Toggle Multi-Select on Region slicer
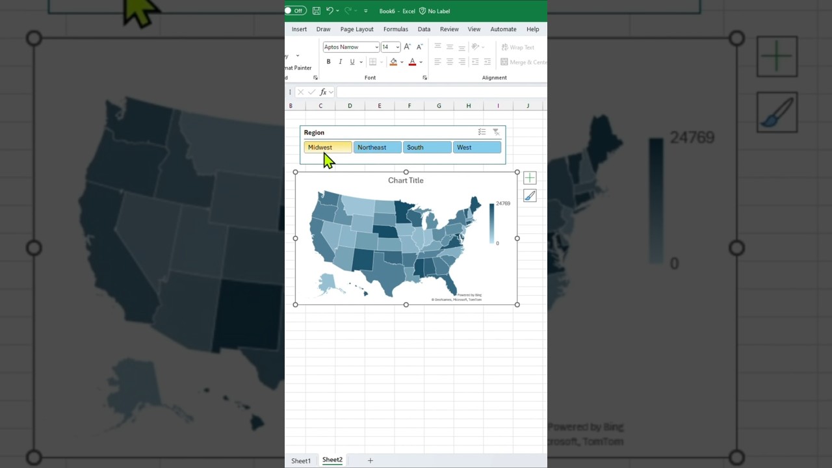The height and width of the screenshot is (468, 832). coord(482,132)
